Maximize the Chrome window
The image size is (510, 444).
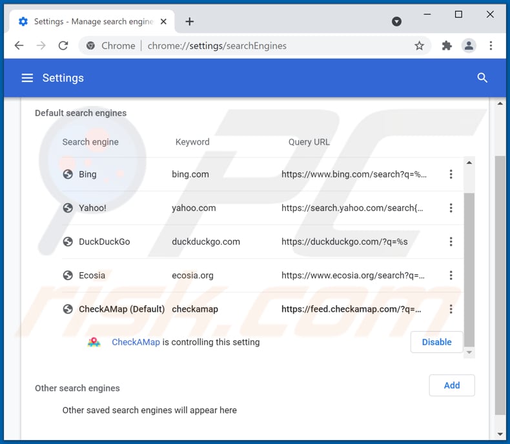pos(458,14)
